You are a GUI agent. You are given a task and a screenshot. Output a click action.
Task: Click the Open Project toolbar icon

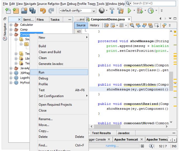coord(24,11)
